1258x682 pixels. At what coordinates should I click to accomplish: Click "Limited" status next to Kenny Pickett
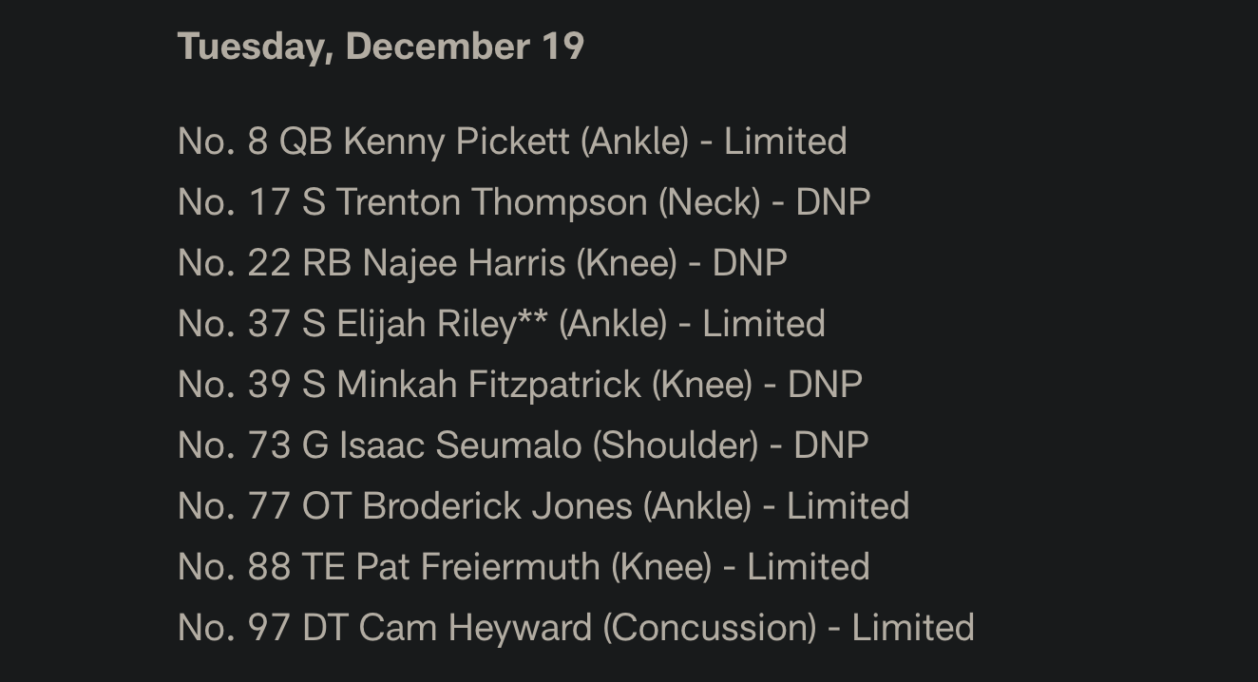point(785,142)
